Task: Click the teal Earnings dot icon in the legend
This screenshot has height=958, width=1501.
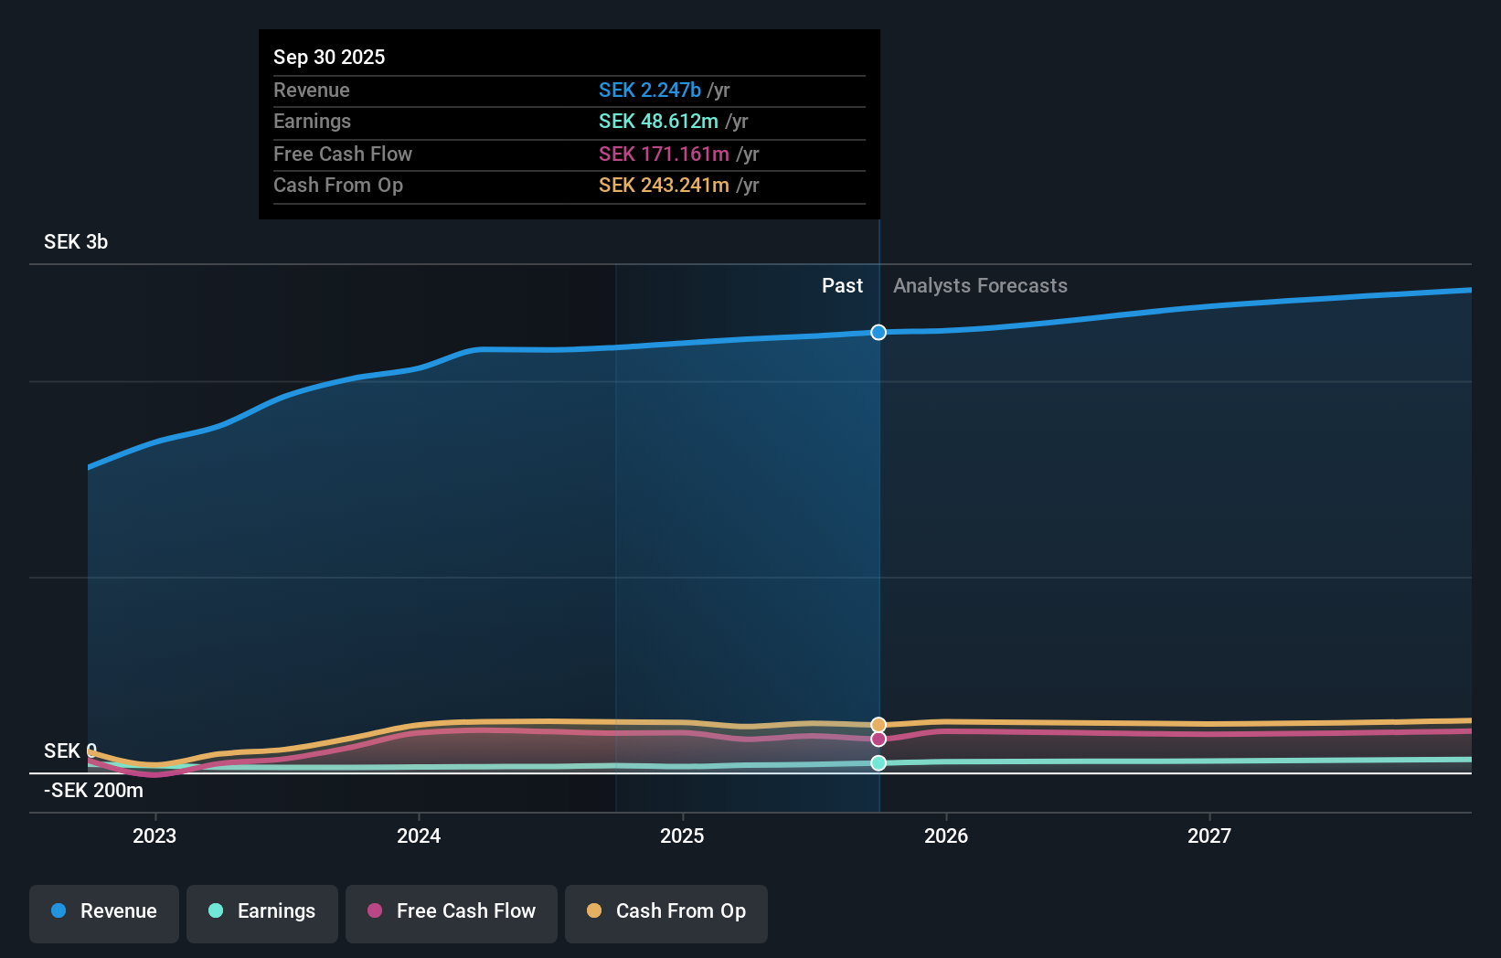Action: [x=214, y=911]
